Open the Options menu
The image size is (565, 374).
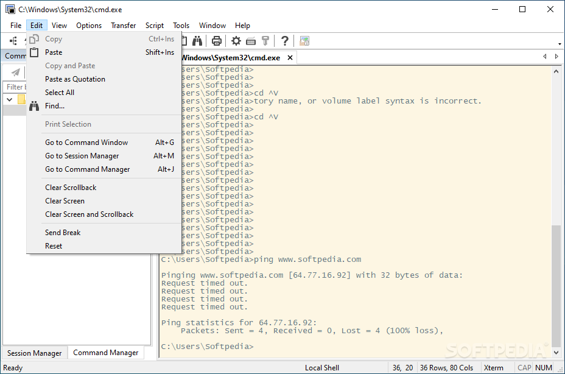coord(89,25)
